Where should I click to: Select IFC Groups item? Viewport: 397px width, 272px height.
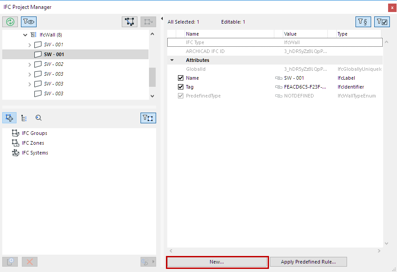tap(34, 133)
